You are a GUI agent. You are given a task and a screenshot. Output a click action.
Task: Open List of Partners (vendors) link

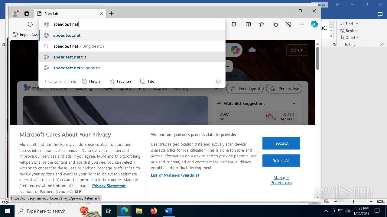[x=175, y=175]
